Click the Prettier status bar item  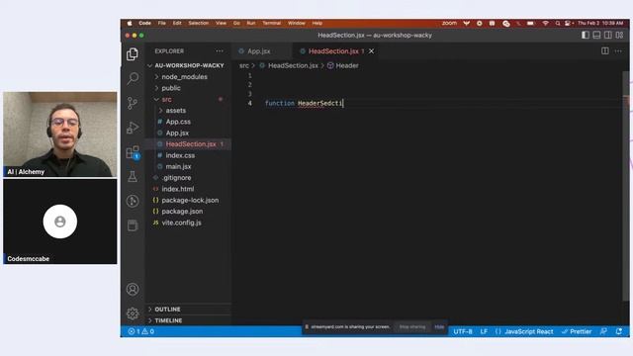point(577,331)
